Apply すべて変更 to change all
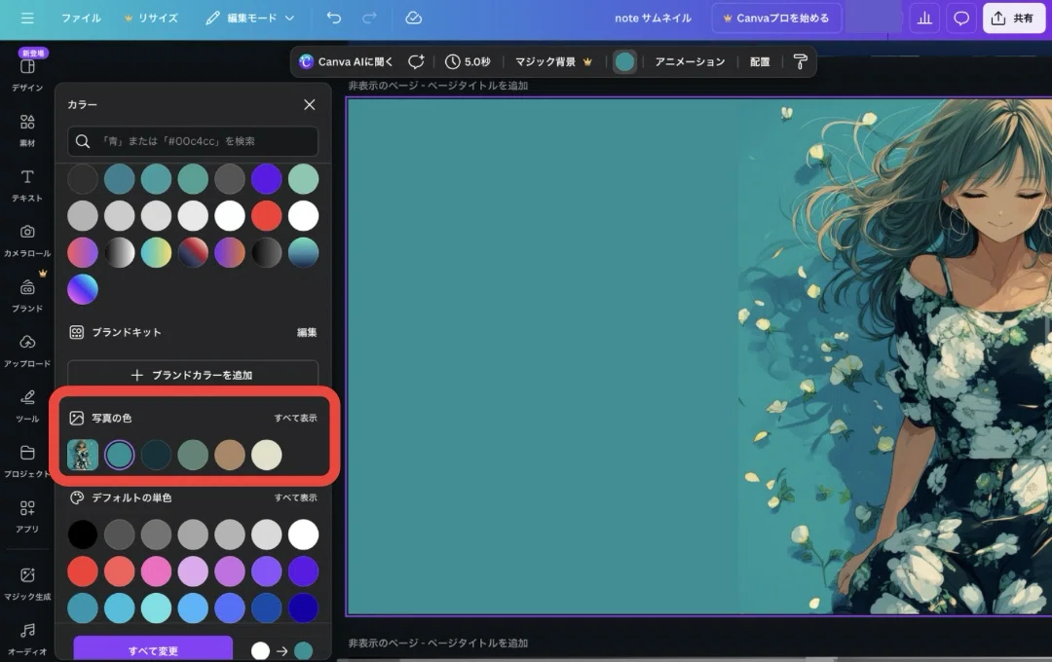This screenshot has width=1052, height=662. point(153,650)
